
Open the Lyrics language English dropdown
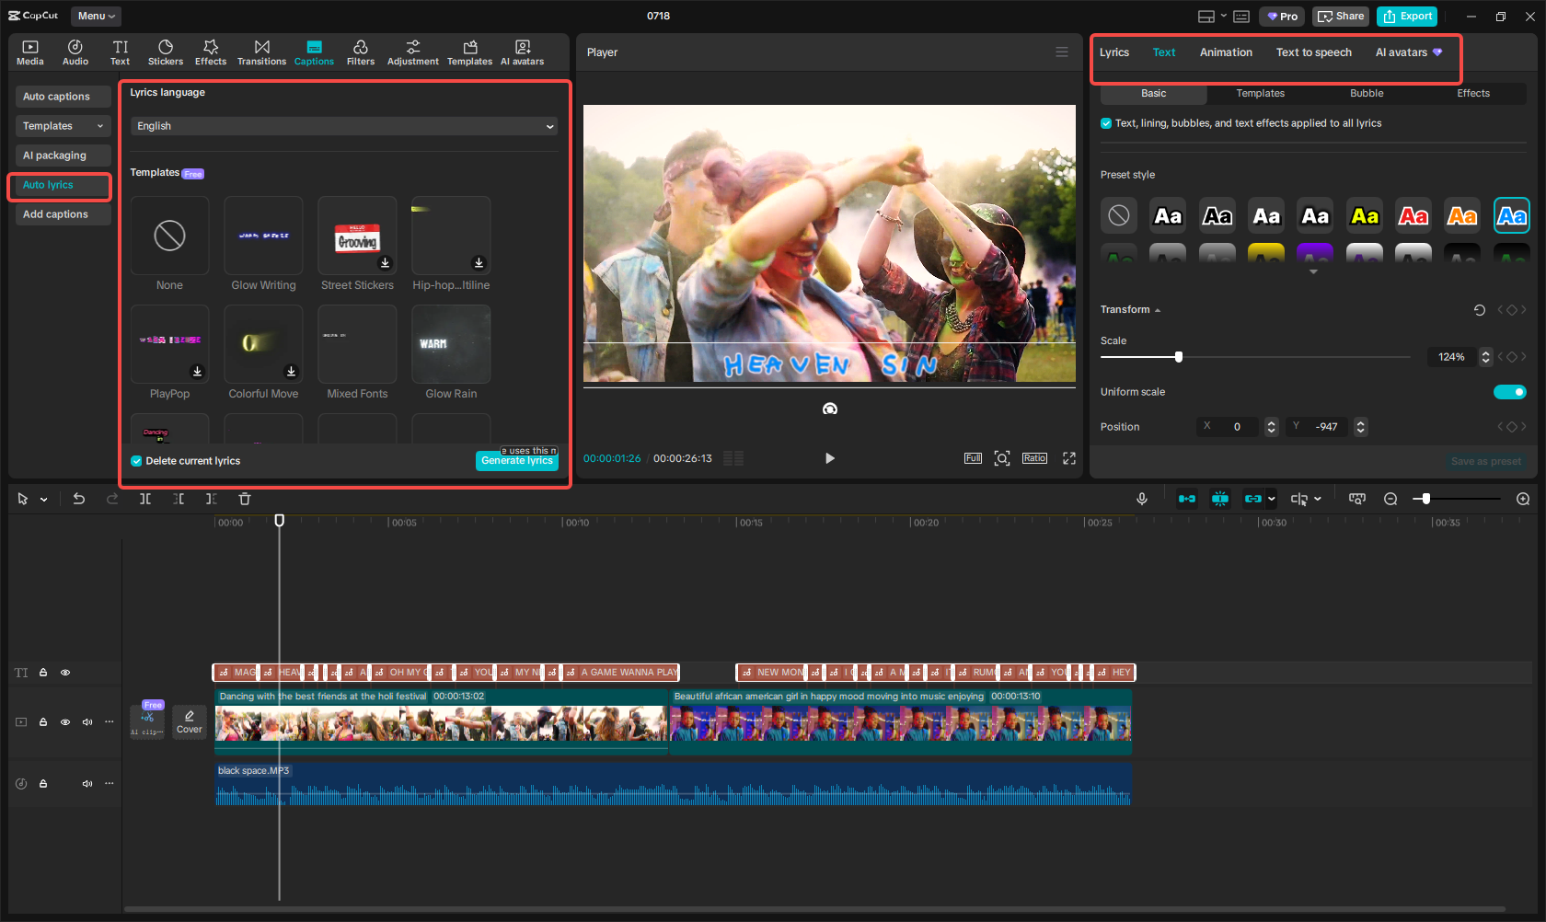(344, 126)
